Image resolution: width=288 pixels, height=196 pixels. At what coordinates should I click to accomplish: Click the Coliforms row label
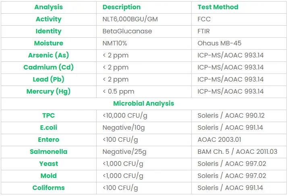tap(48, 188)
